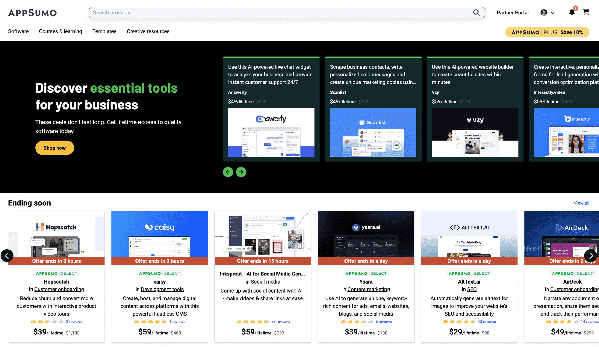Open Customer onboarding category under Hopscotch
Viewport: 599px width, 347px height.
59,289
